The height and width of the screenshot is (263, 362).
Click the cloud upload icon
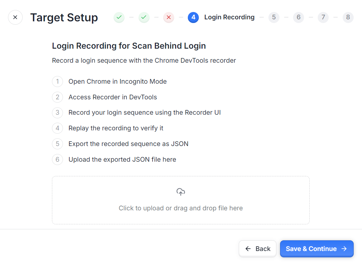pos(181,192)
